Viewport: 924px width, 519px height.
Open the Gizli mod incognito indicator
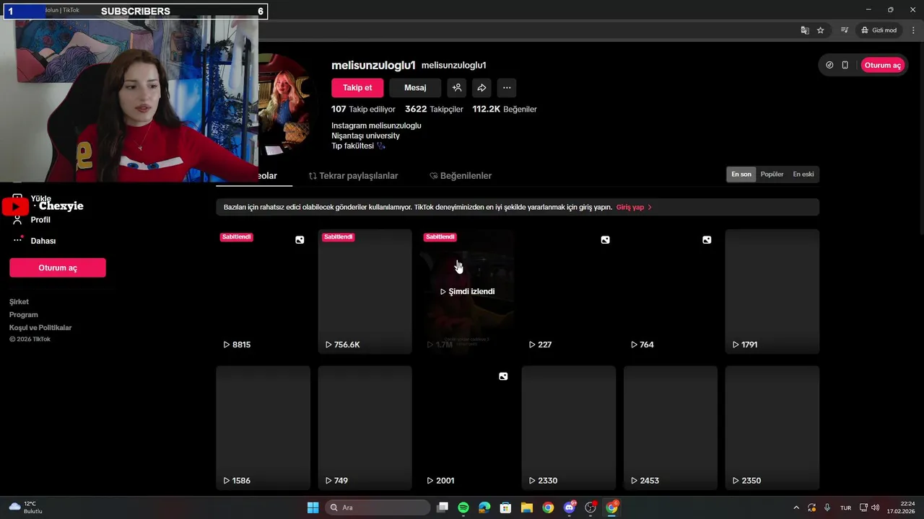click(x=879, y=30)
